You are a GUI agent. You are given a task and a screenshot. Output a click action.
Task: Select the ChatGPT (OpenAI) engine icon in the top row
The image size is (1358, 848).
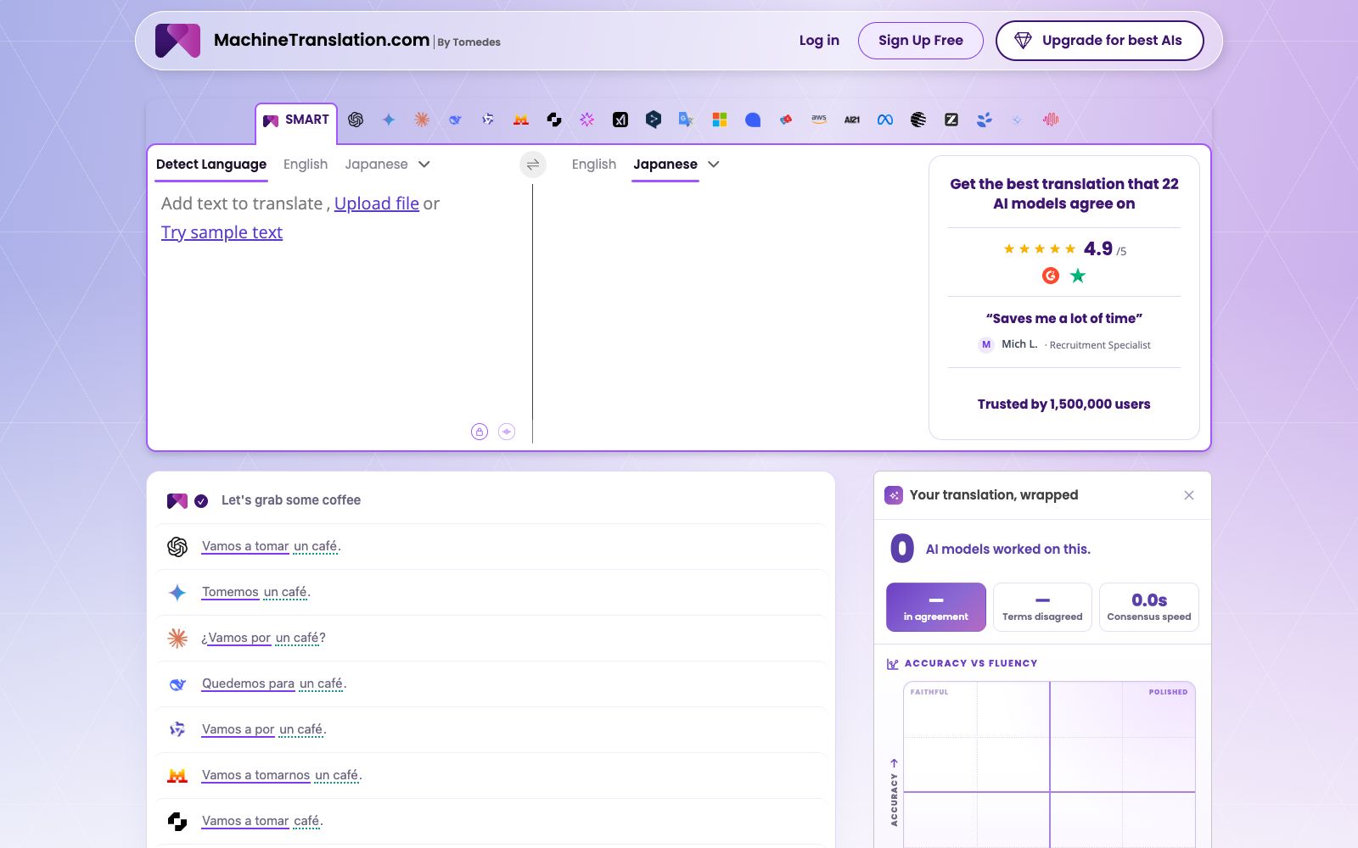(356, 120)
